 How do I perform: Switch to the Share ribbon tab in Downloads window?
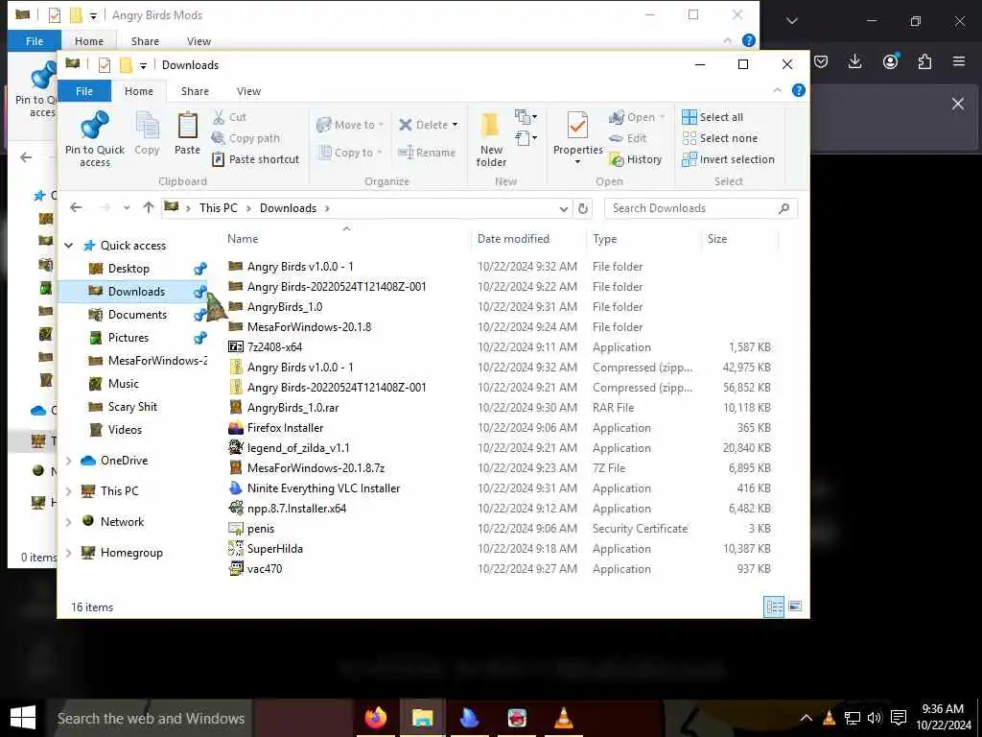pyautogui.click(x=195, y=91)
